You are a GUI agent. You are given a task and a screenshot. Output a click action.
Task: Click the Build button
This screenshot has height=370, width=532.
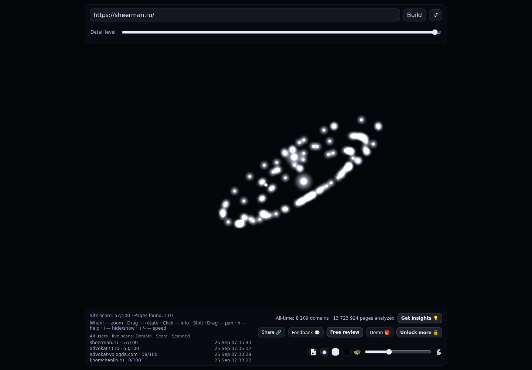pos(415,15)
